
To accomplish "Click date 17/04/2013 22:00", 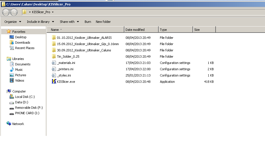I will (138, 69).
